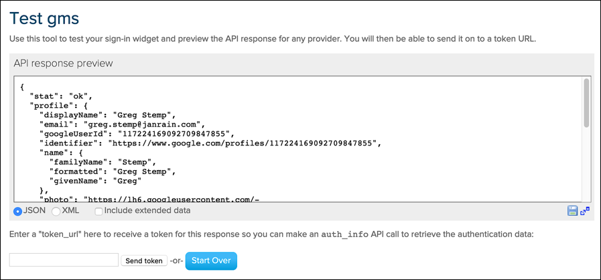The image size is (601, 280).
Task: Click the "API response preview" section label
Action: click(x=63, y=63)
